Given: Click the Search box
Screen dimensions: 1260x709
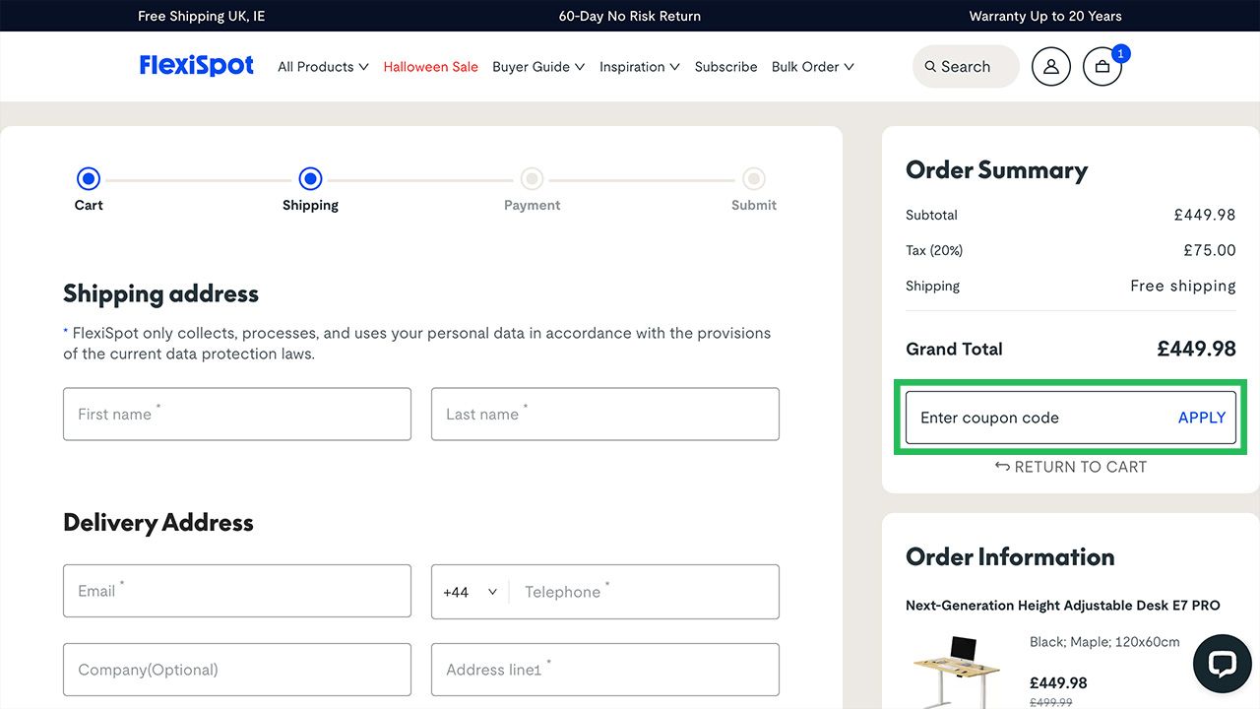Looking at the screenshot, I should click(x=966, y=66).
